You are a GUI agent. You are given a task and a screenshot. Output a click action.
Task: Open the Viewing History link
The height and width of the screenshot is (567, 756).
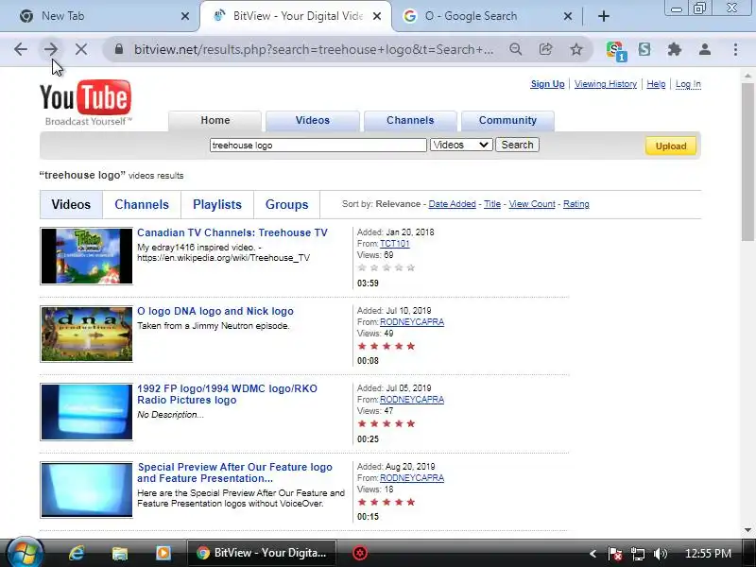pos(606,84)
